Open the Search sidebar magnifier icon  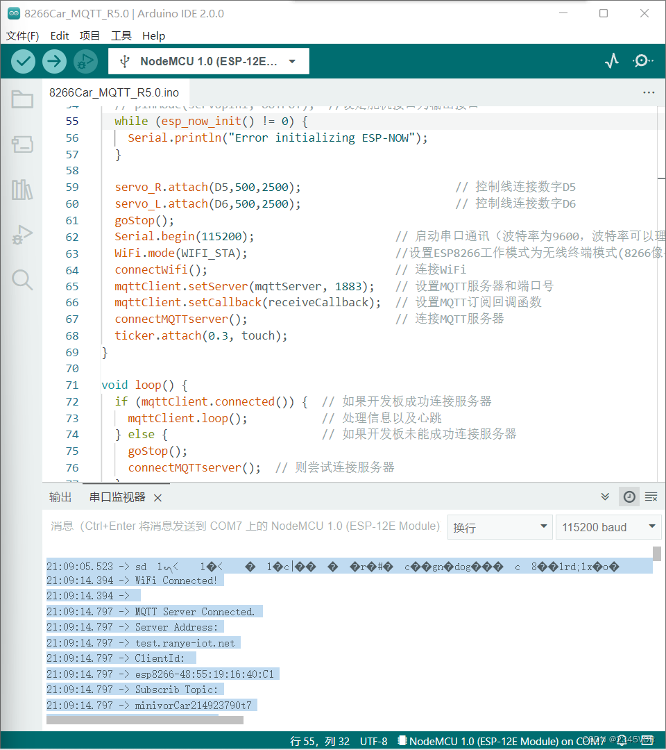(x=22, y=280)
